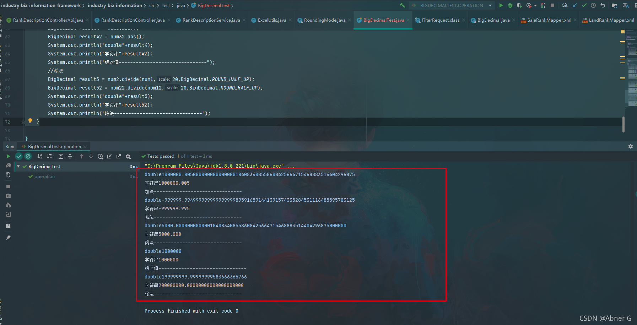
Task: Click the 'src' breadcrumb
Action: pyautogui.click(x=152, y=6)
